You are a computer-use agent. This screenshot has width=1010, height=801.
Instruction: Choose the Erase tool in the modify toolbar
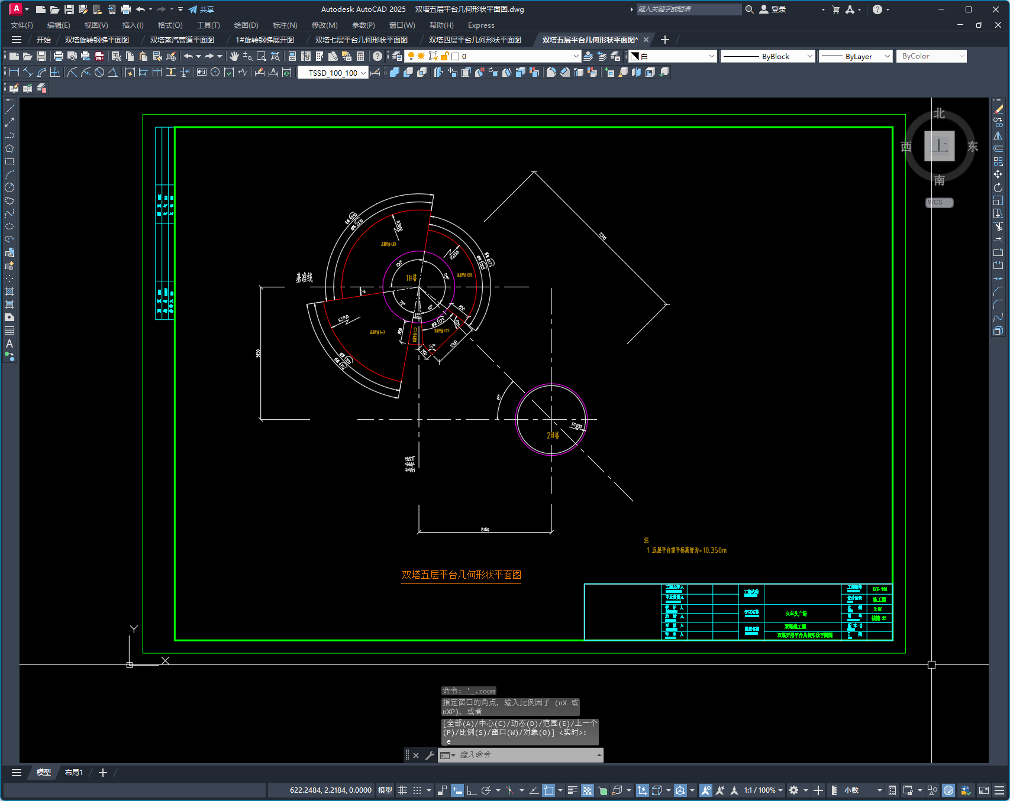tap(998, 109)
